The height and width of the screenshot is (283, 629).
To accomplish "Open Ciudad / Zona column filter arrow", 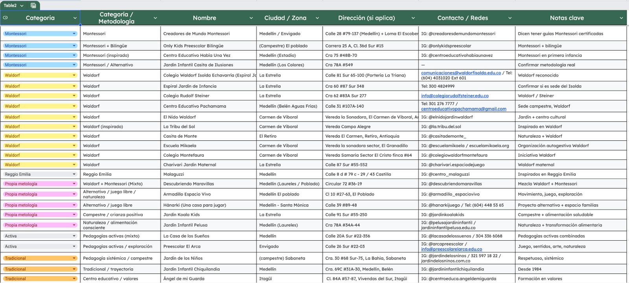I will [317, 18].
